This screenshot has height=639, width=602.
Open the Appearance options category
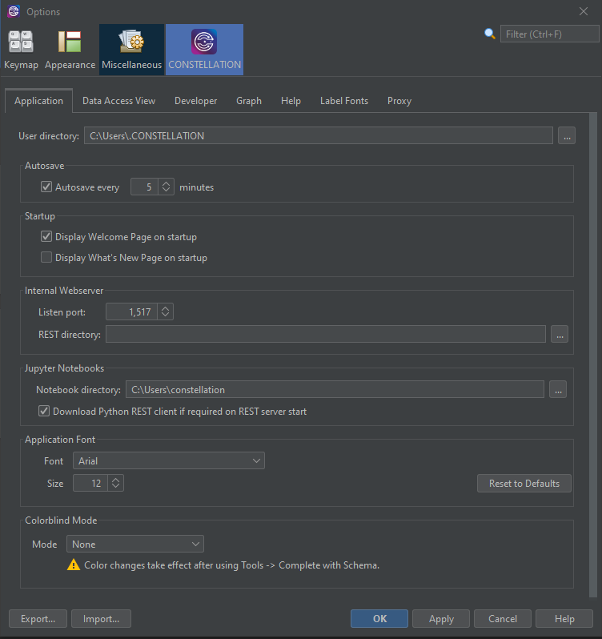point(70,50)
